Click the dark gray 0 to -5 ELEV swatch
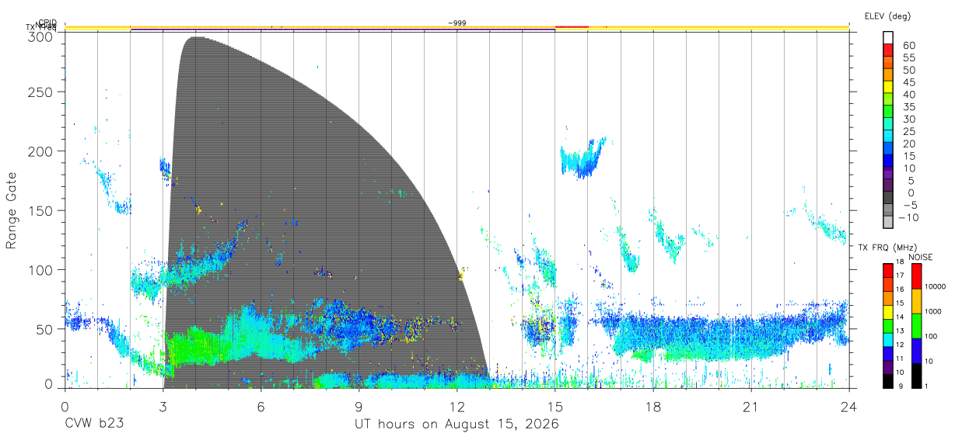The width and height of the screenshot is (955, 440). (x=888, y=198)
